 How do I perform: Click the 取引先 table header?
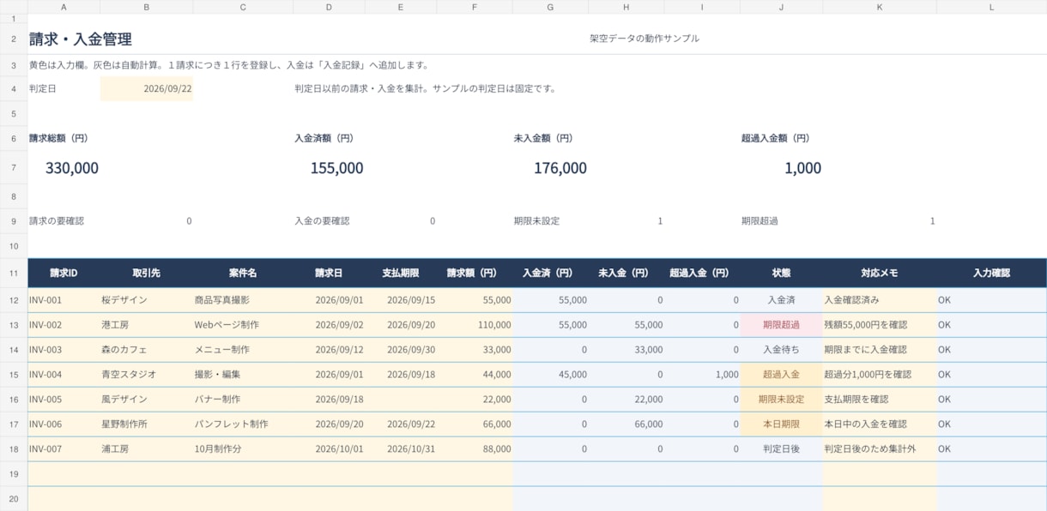(x=147, y=273)
